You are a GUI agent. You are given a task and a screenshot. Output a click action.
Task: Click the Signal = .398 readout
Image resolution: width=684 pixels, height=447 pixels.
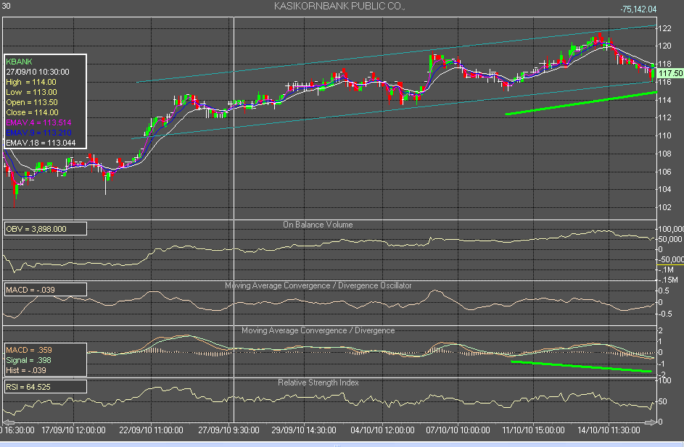coord(28,360)
